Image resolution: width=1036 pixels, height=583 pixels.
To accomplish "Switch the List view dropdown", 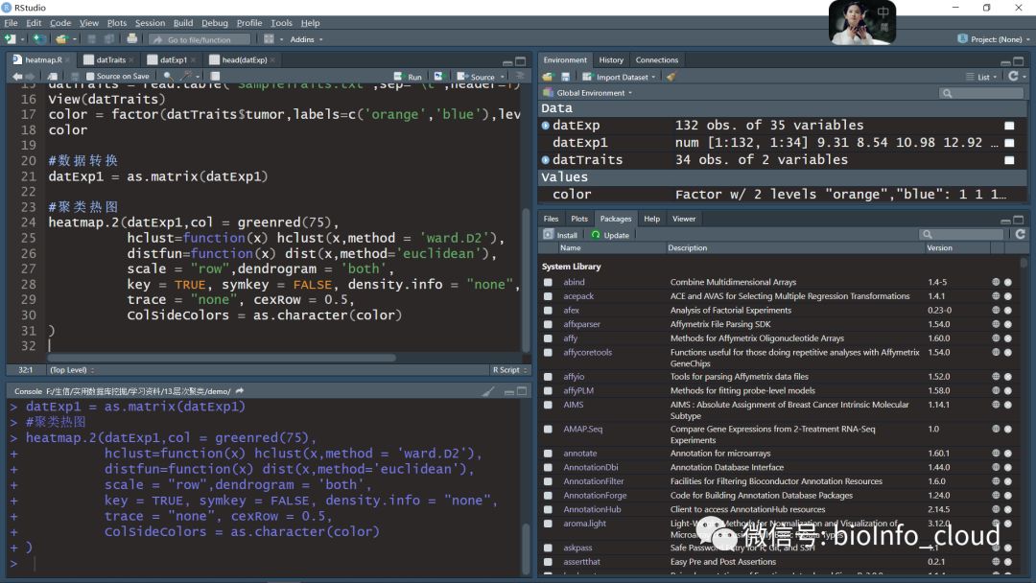I will [x=980, y=78].
